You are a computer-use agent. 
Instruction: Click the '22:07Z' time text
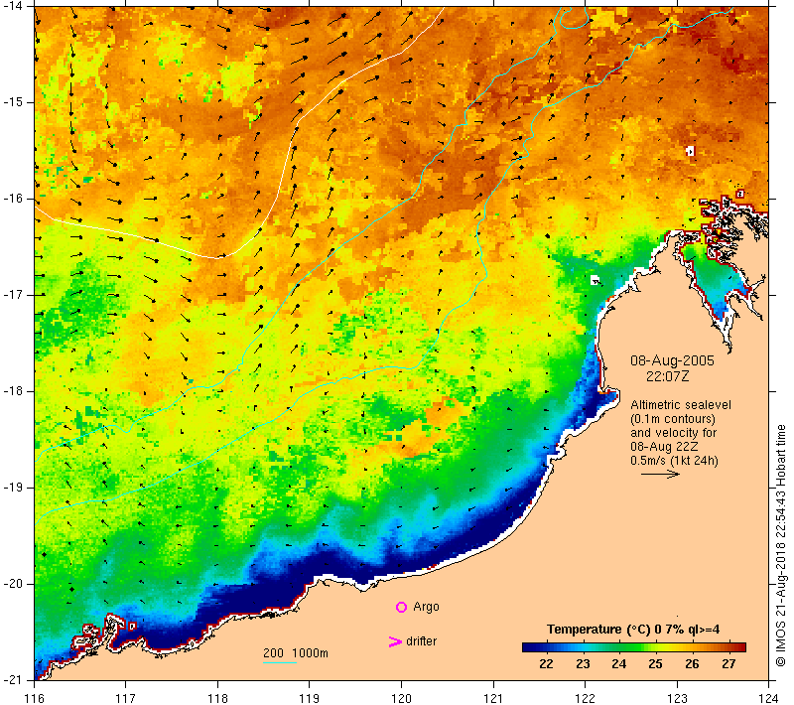point(667,376)
